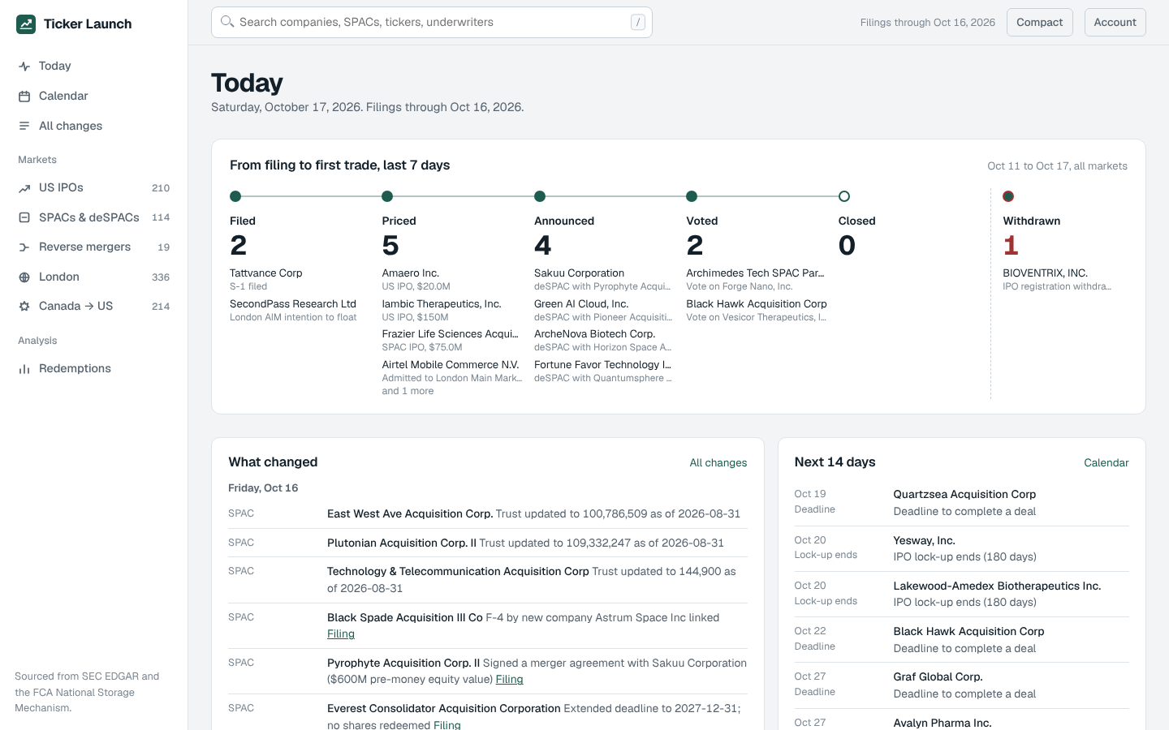Click the All changes list icon
The width and height of the screenshot is (1169, 730).
pyautogui.click(x=24, y=126)
